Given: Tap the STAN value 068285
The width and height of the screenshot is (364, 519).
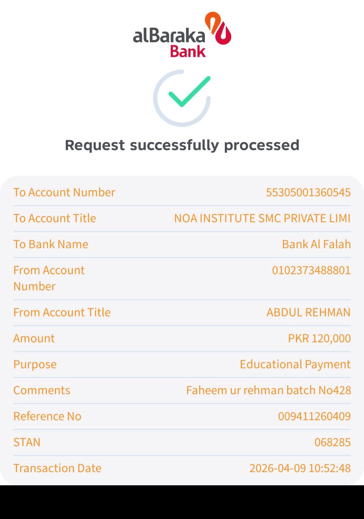Looking at the screenshot, I should (332, 442).
